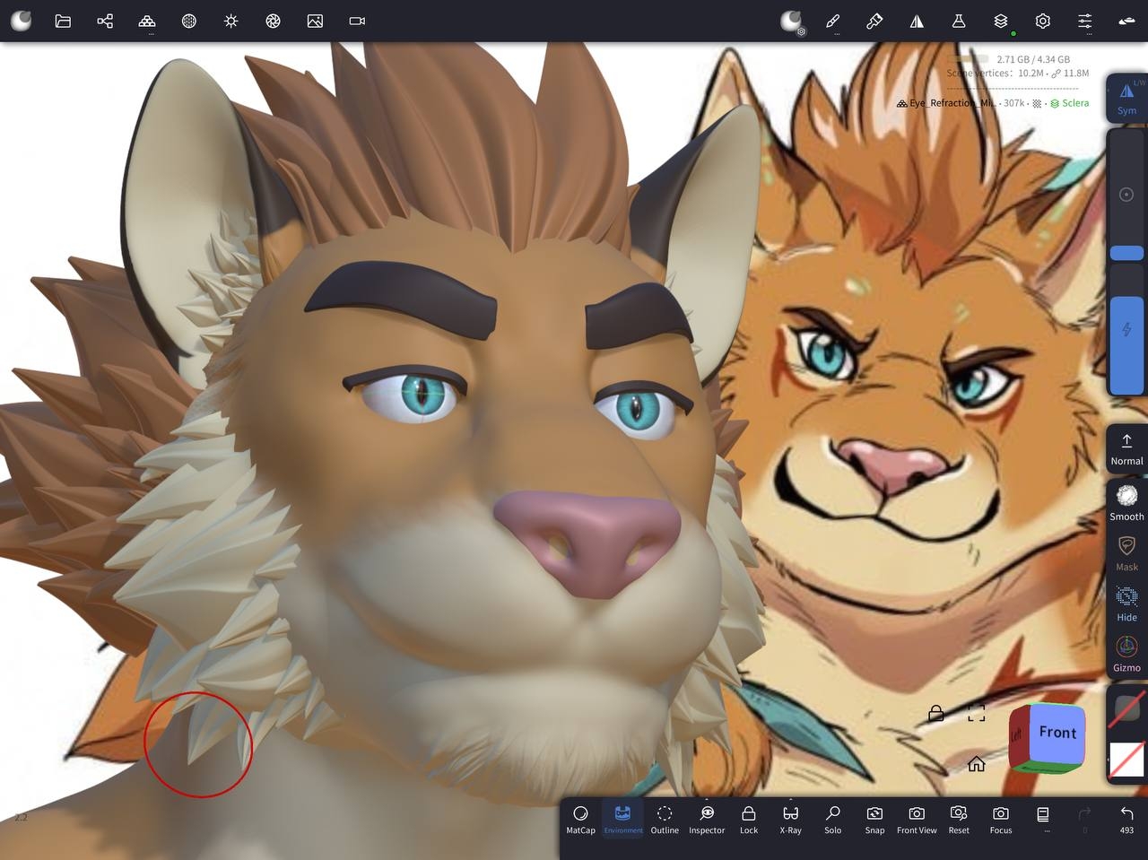The image size is (1148, 860).
Task: Open the Stroke brush settings
Action: click(832, 21)
